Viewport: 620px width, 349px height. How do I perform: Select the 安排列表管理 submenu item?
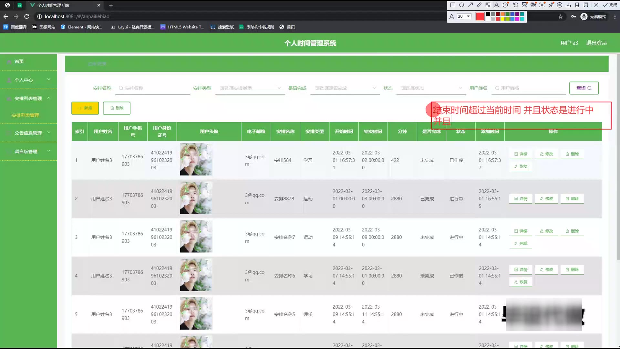(x=25, y=115)
